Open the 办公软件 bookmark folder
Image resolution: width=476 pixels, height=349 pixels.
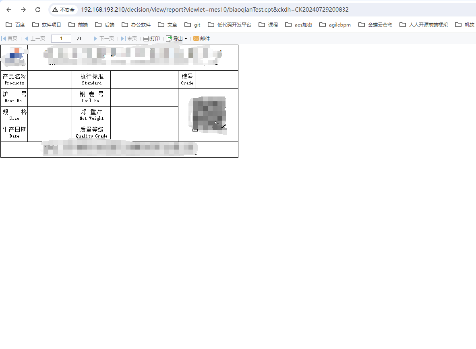point(136,25)
